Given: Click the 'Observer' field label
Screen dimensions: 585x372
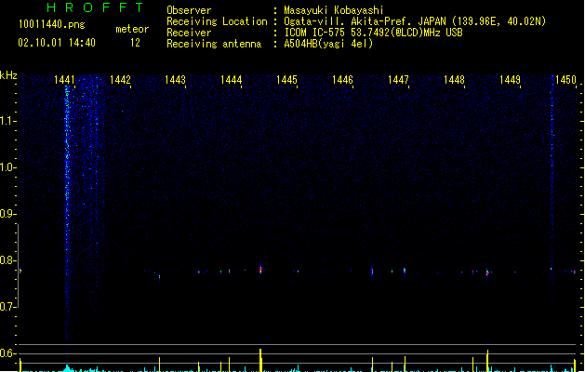Looking at the screenshot, I should coord(189,10).
